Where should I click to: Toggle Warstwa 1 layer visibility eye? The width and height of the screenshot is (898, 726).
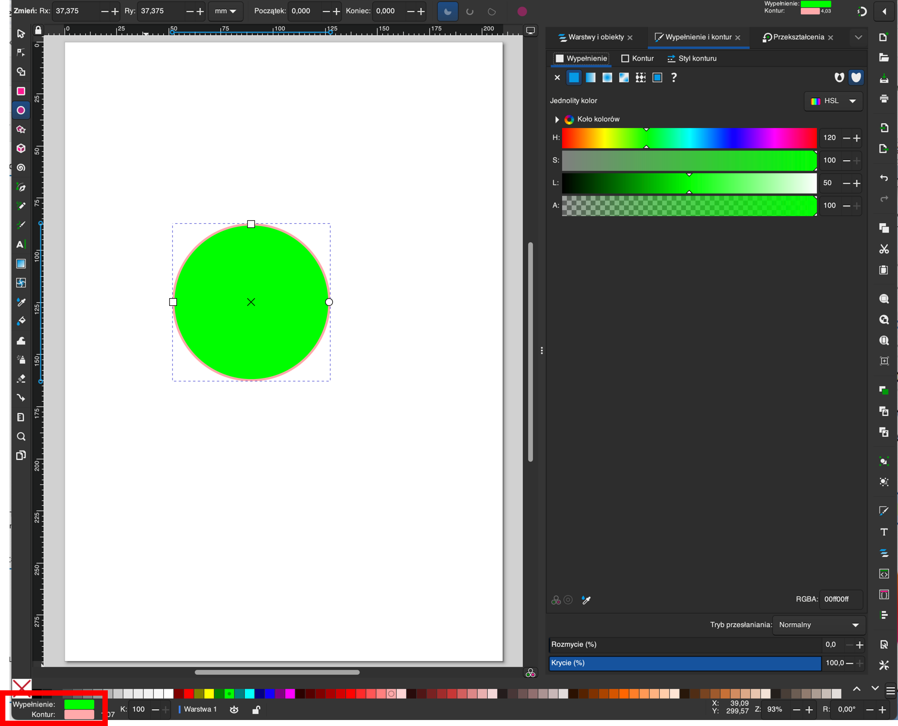click(x=234, y=709)
